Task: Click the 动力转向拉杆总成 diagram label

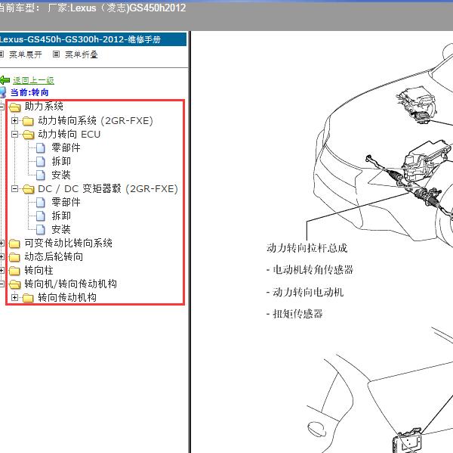Action: pos(307,248)
